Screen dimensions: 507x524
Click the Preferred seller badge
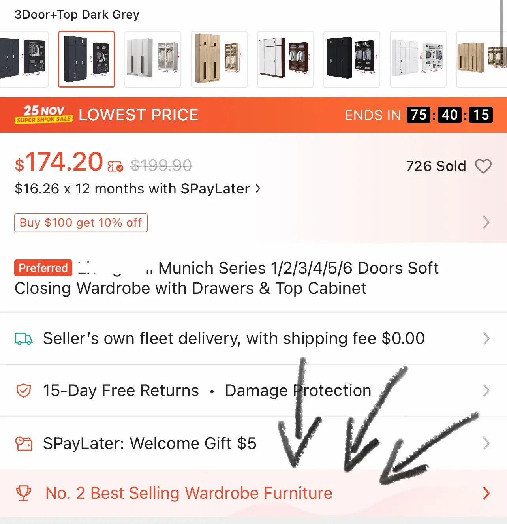pos(43,268)
